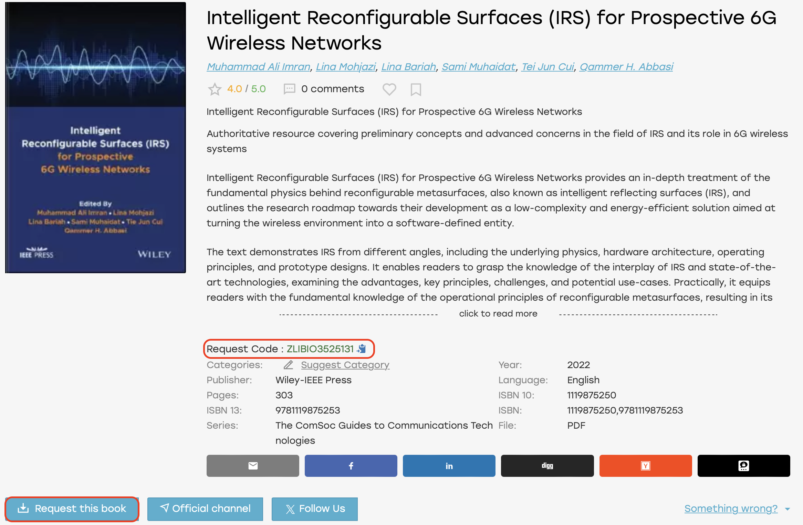Share on Hacker News orange button

point(646,466)
